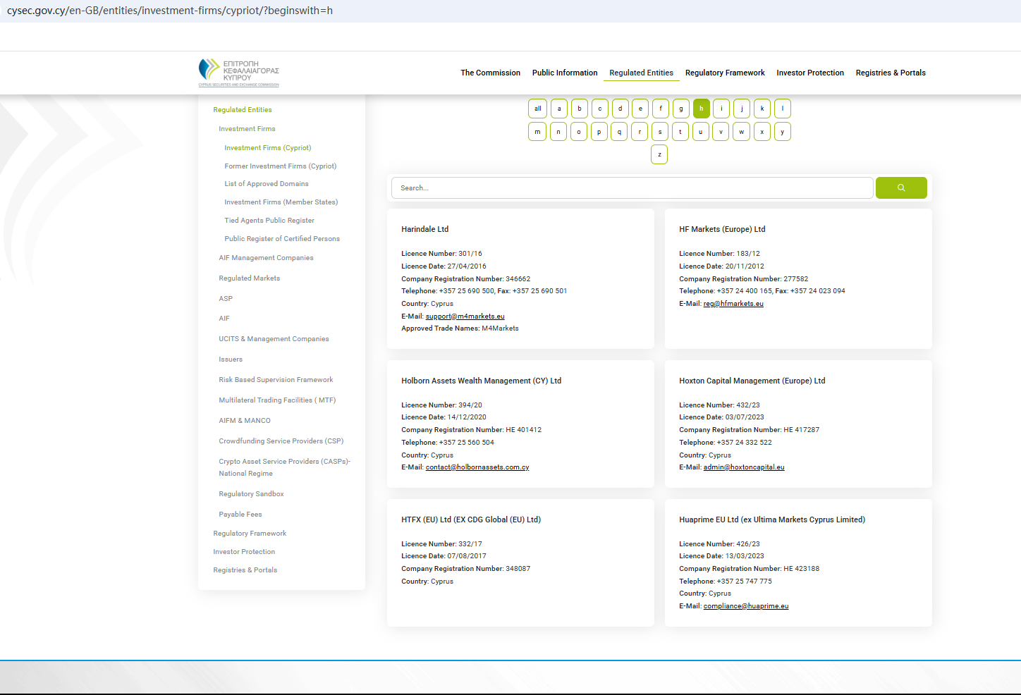Open the Hoxton Capital Management (Europe) Ltd entry
The width and height of the screenshot is (1021, 695).
coord(752,381)
